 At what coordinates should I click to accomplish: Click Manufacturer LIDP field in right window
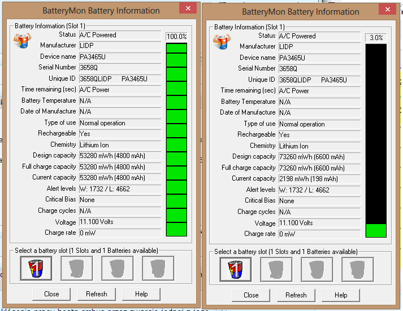pyautogui.click(x=319, y=47)
